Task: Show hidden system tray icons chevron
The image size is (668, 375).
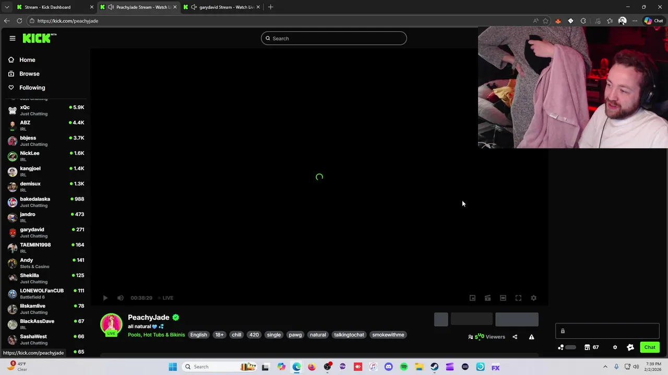Action: pos(605,367)
